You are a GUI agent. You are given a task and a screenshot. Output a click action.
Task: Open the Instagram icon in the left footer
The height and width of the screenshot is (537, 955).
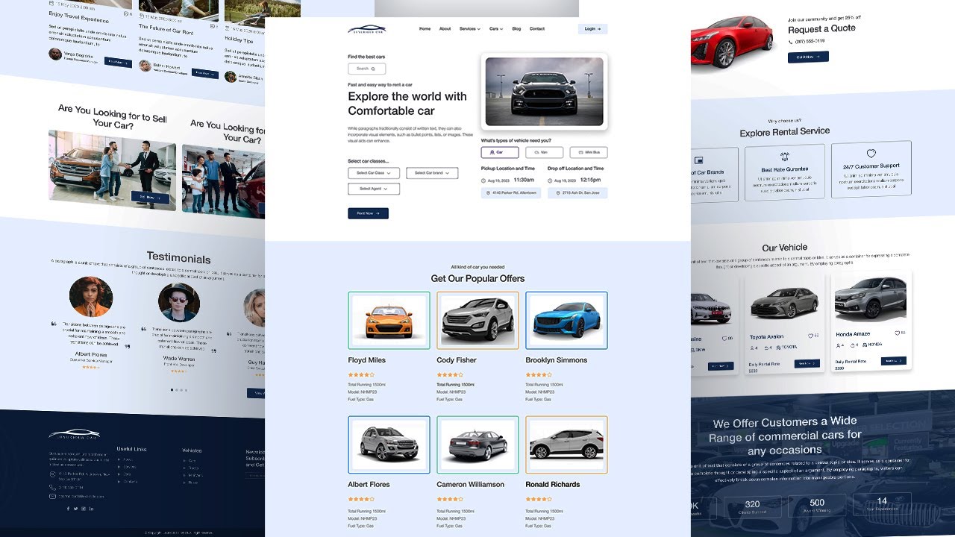tap(84, 509)
